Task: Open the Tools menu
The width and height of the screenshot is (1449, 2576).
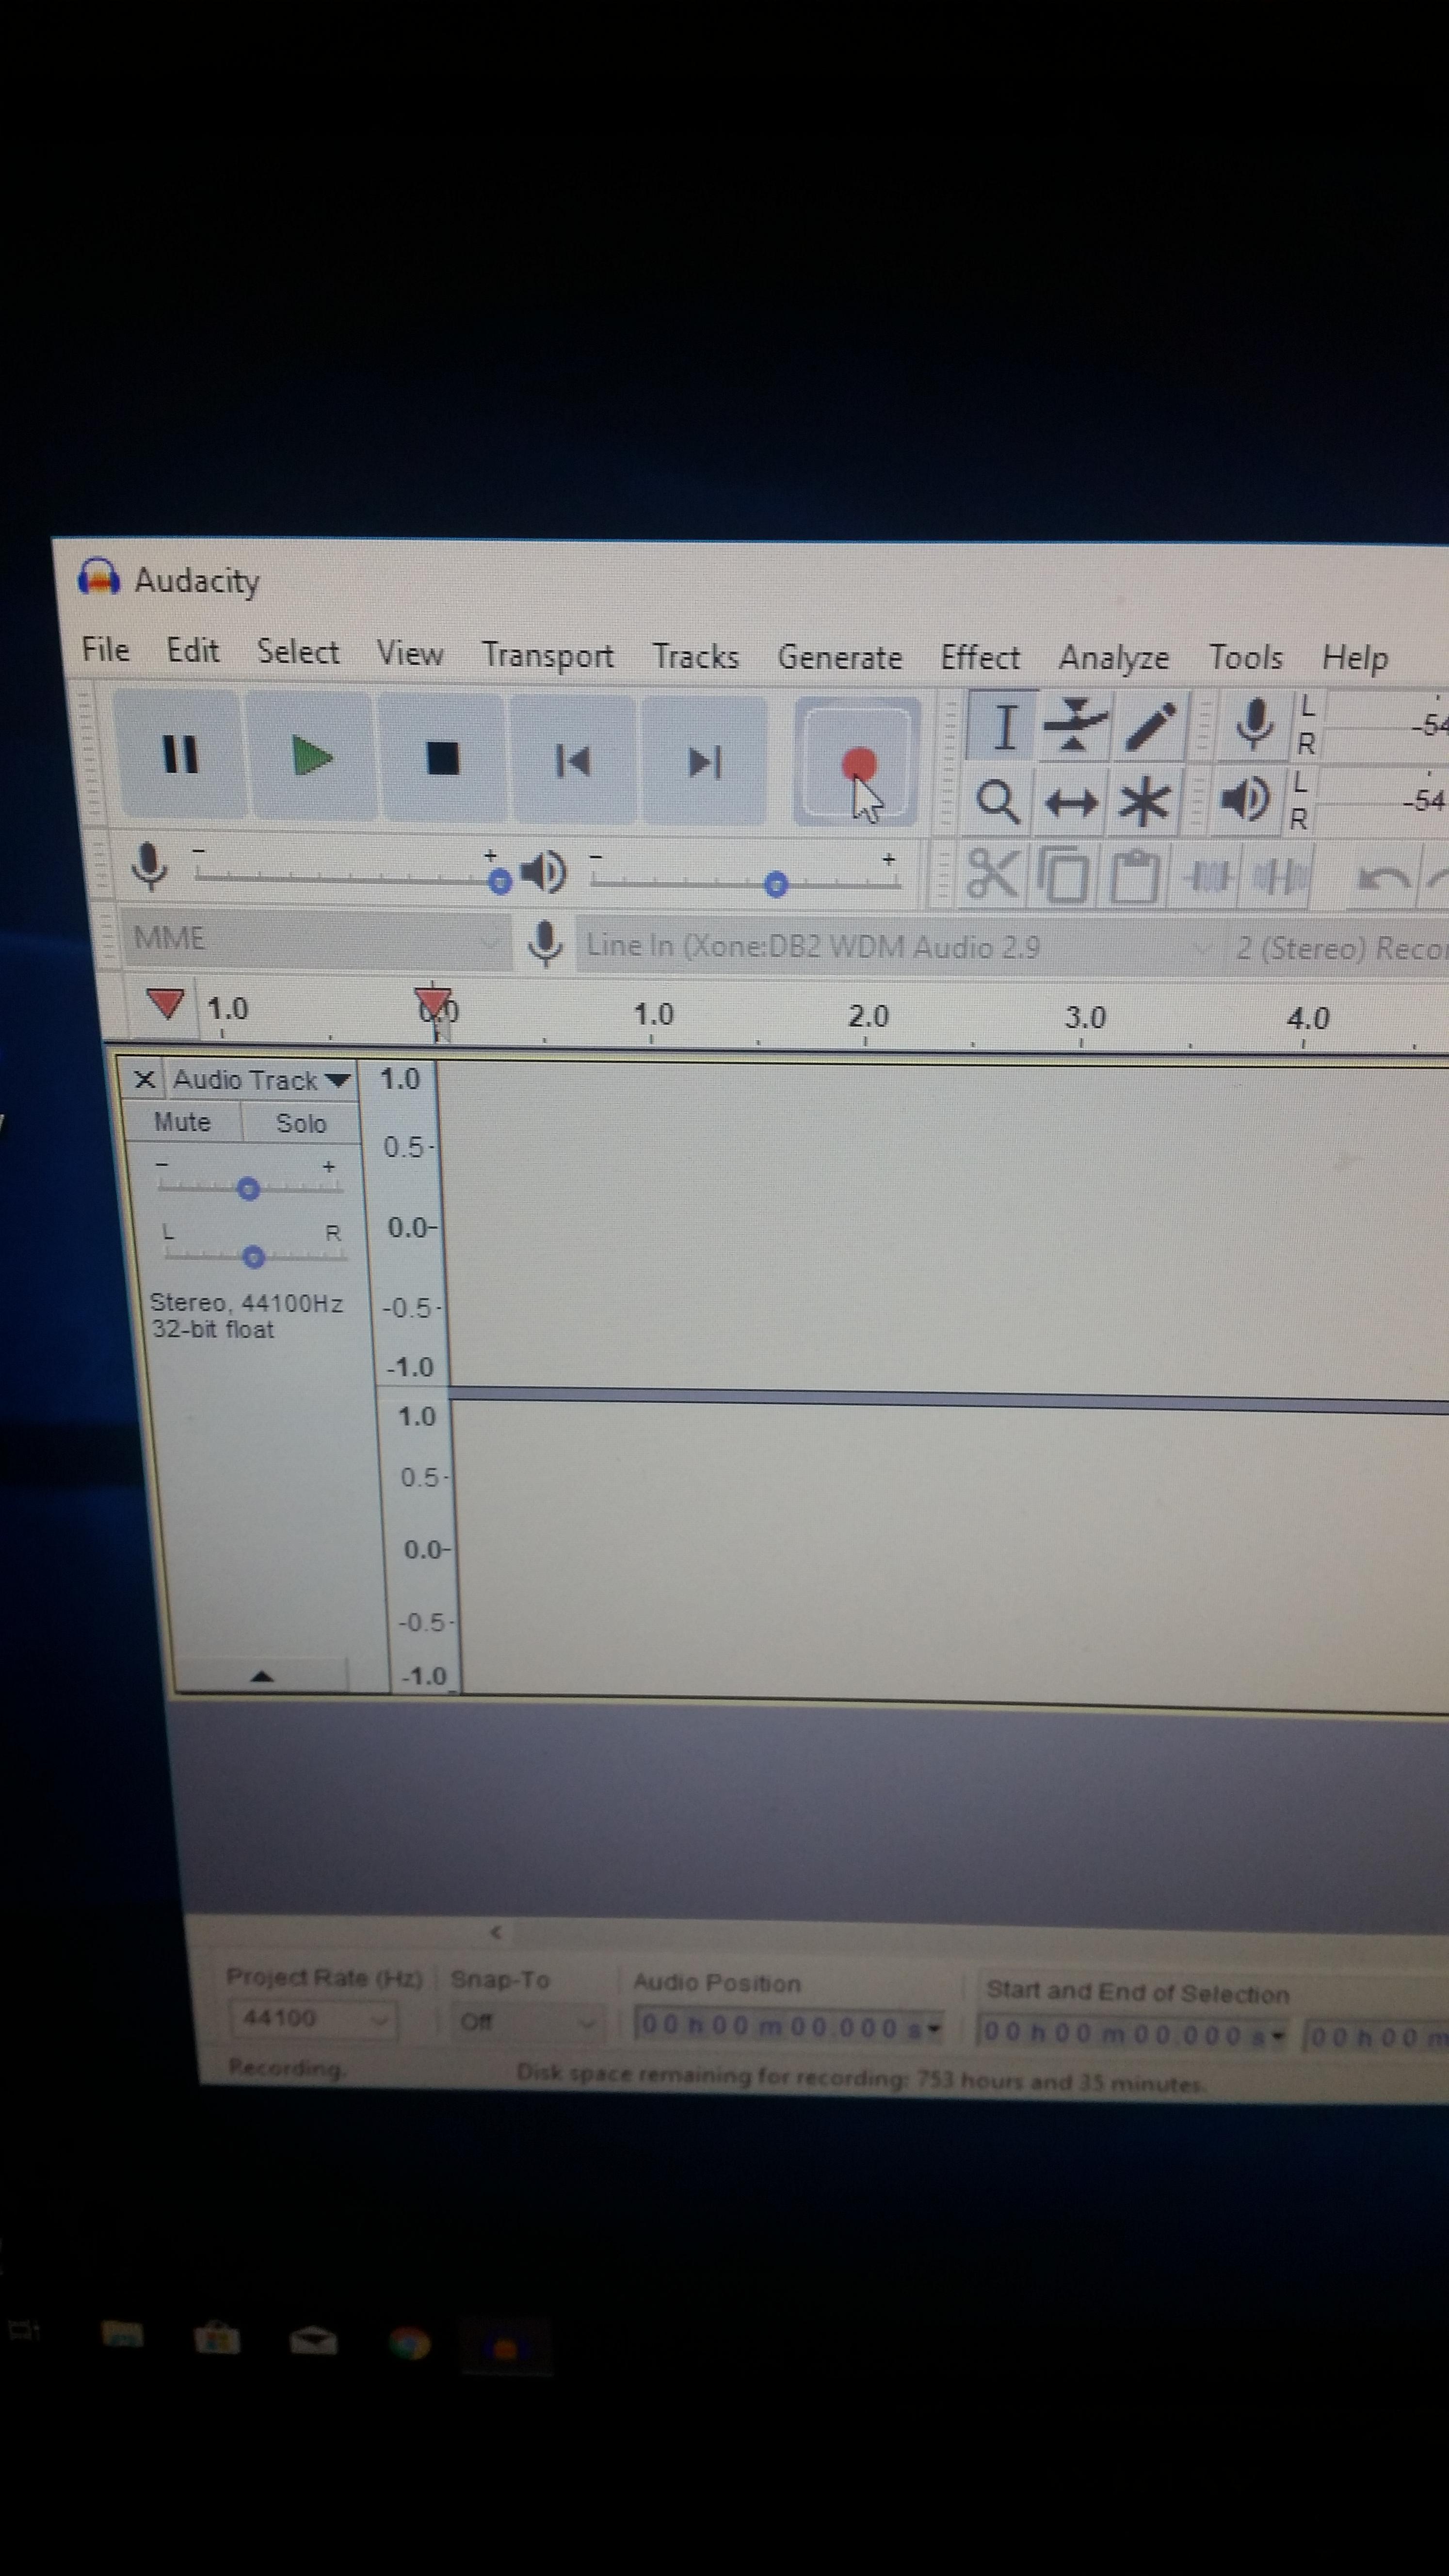Action: (1246, 658)
